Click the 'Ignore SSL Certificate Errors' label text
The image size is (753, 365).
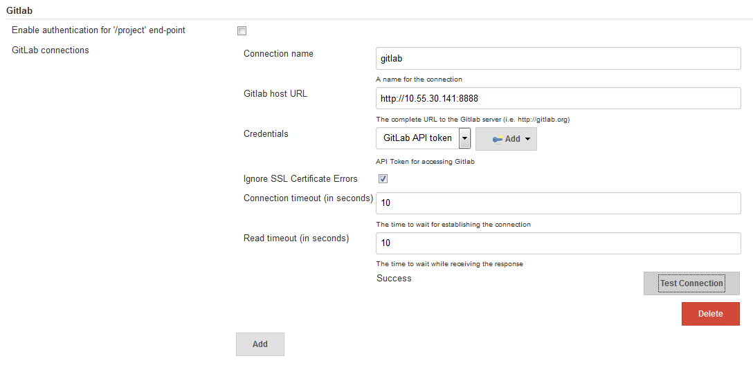pyautogui.click(x=300, y=178)
